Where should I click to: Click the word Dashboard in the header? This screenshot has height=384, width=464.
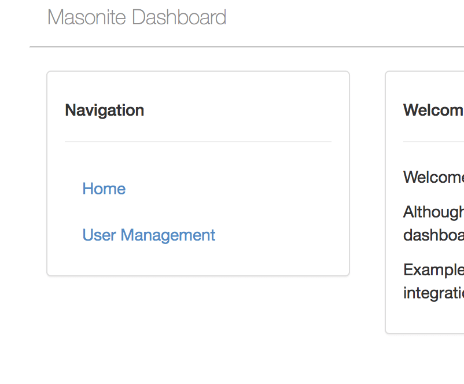coord(179,17)
